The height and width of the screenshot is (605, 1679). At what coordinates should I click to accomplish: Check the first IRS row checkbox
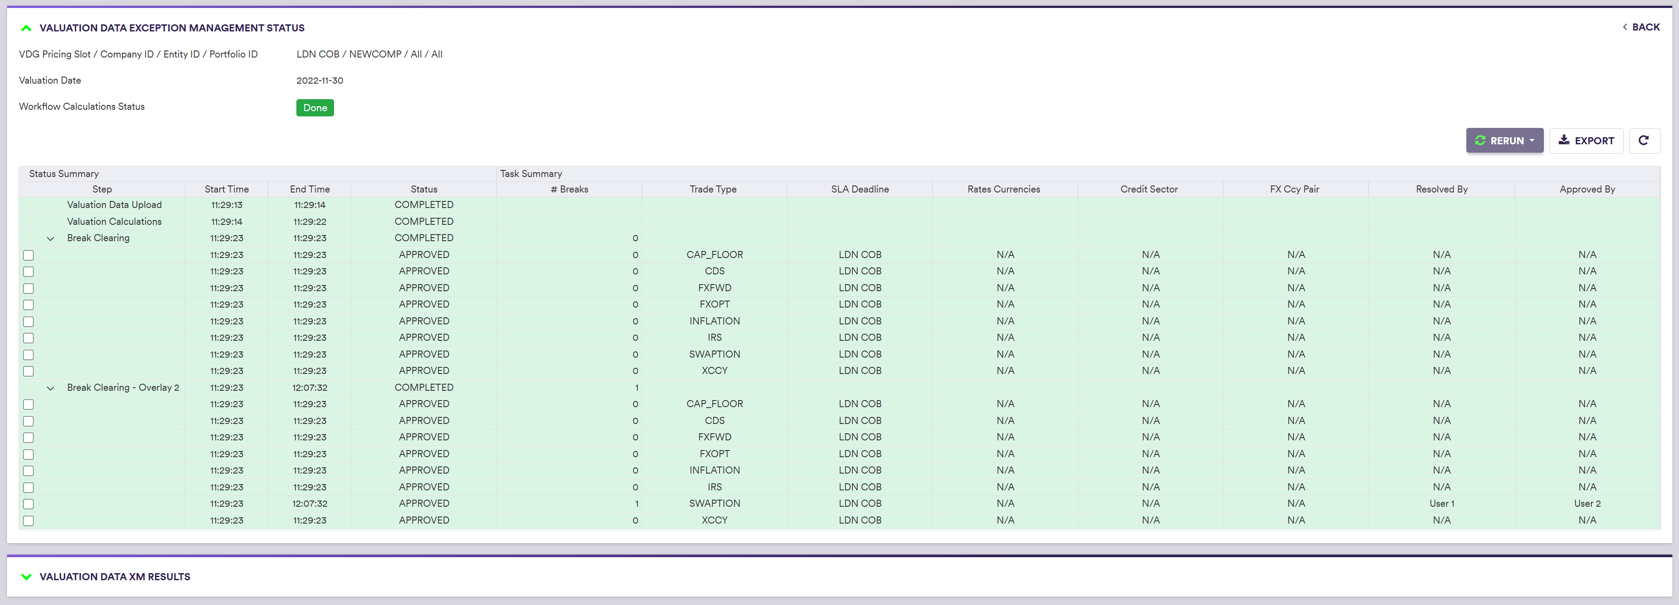coord(29,338)
